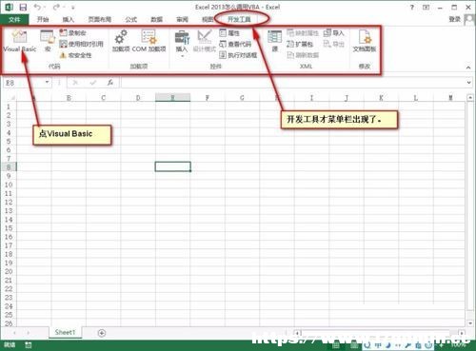Click the formula bar Cancel (X) button

[x=75, y=83]
